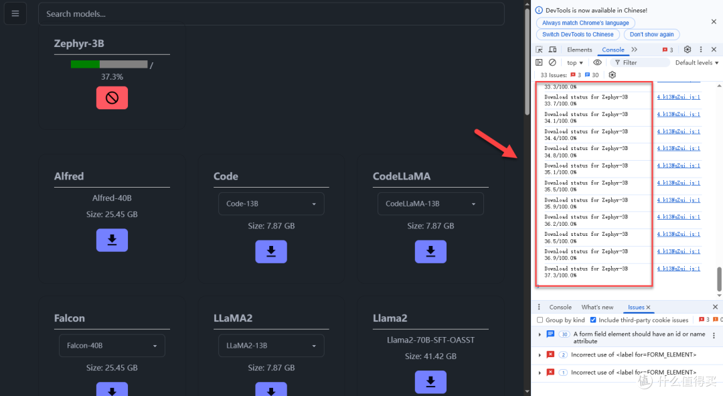Switch to the Elements tab
This screenshot has height=396, width=723.
click(579, 50)
